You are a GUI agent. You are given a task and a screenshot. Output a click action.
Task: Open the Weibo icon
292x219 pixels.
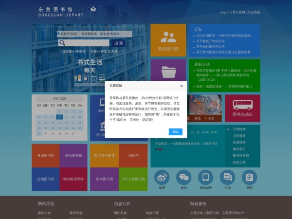162,177
